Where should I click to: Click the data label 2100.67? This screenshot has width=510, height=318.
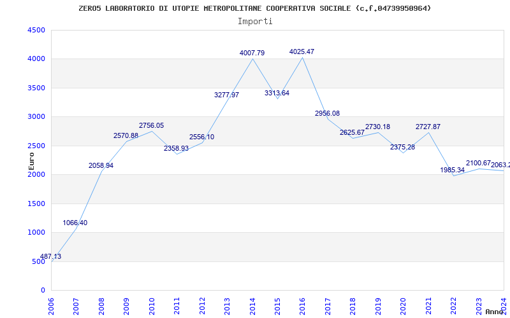(x=478, y=163)
